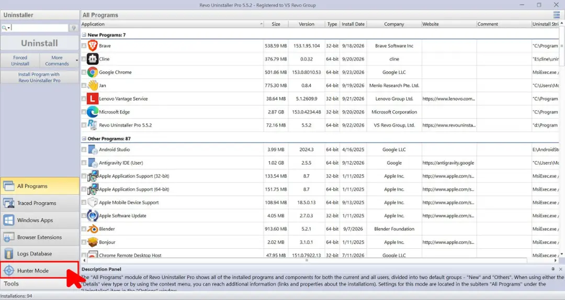The height and width of the screenshot is (300, 565).
Task: Check the Google Chrome checkbox
Action: click(x=84, y=73)
